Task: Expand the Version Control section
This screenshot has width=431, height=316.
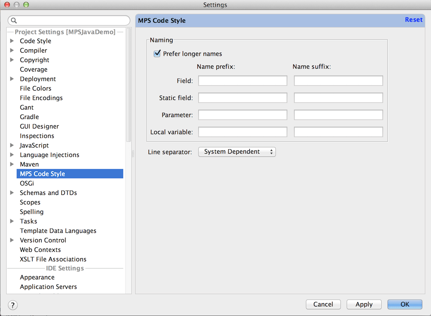Action: pos(11,240)
